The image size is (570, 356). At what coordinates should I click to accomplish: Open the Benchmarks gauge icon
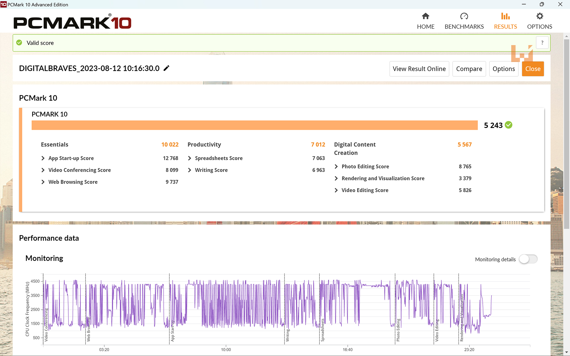[x=464, y=16]
